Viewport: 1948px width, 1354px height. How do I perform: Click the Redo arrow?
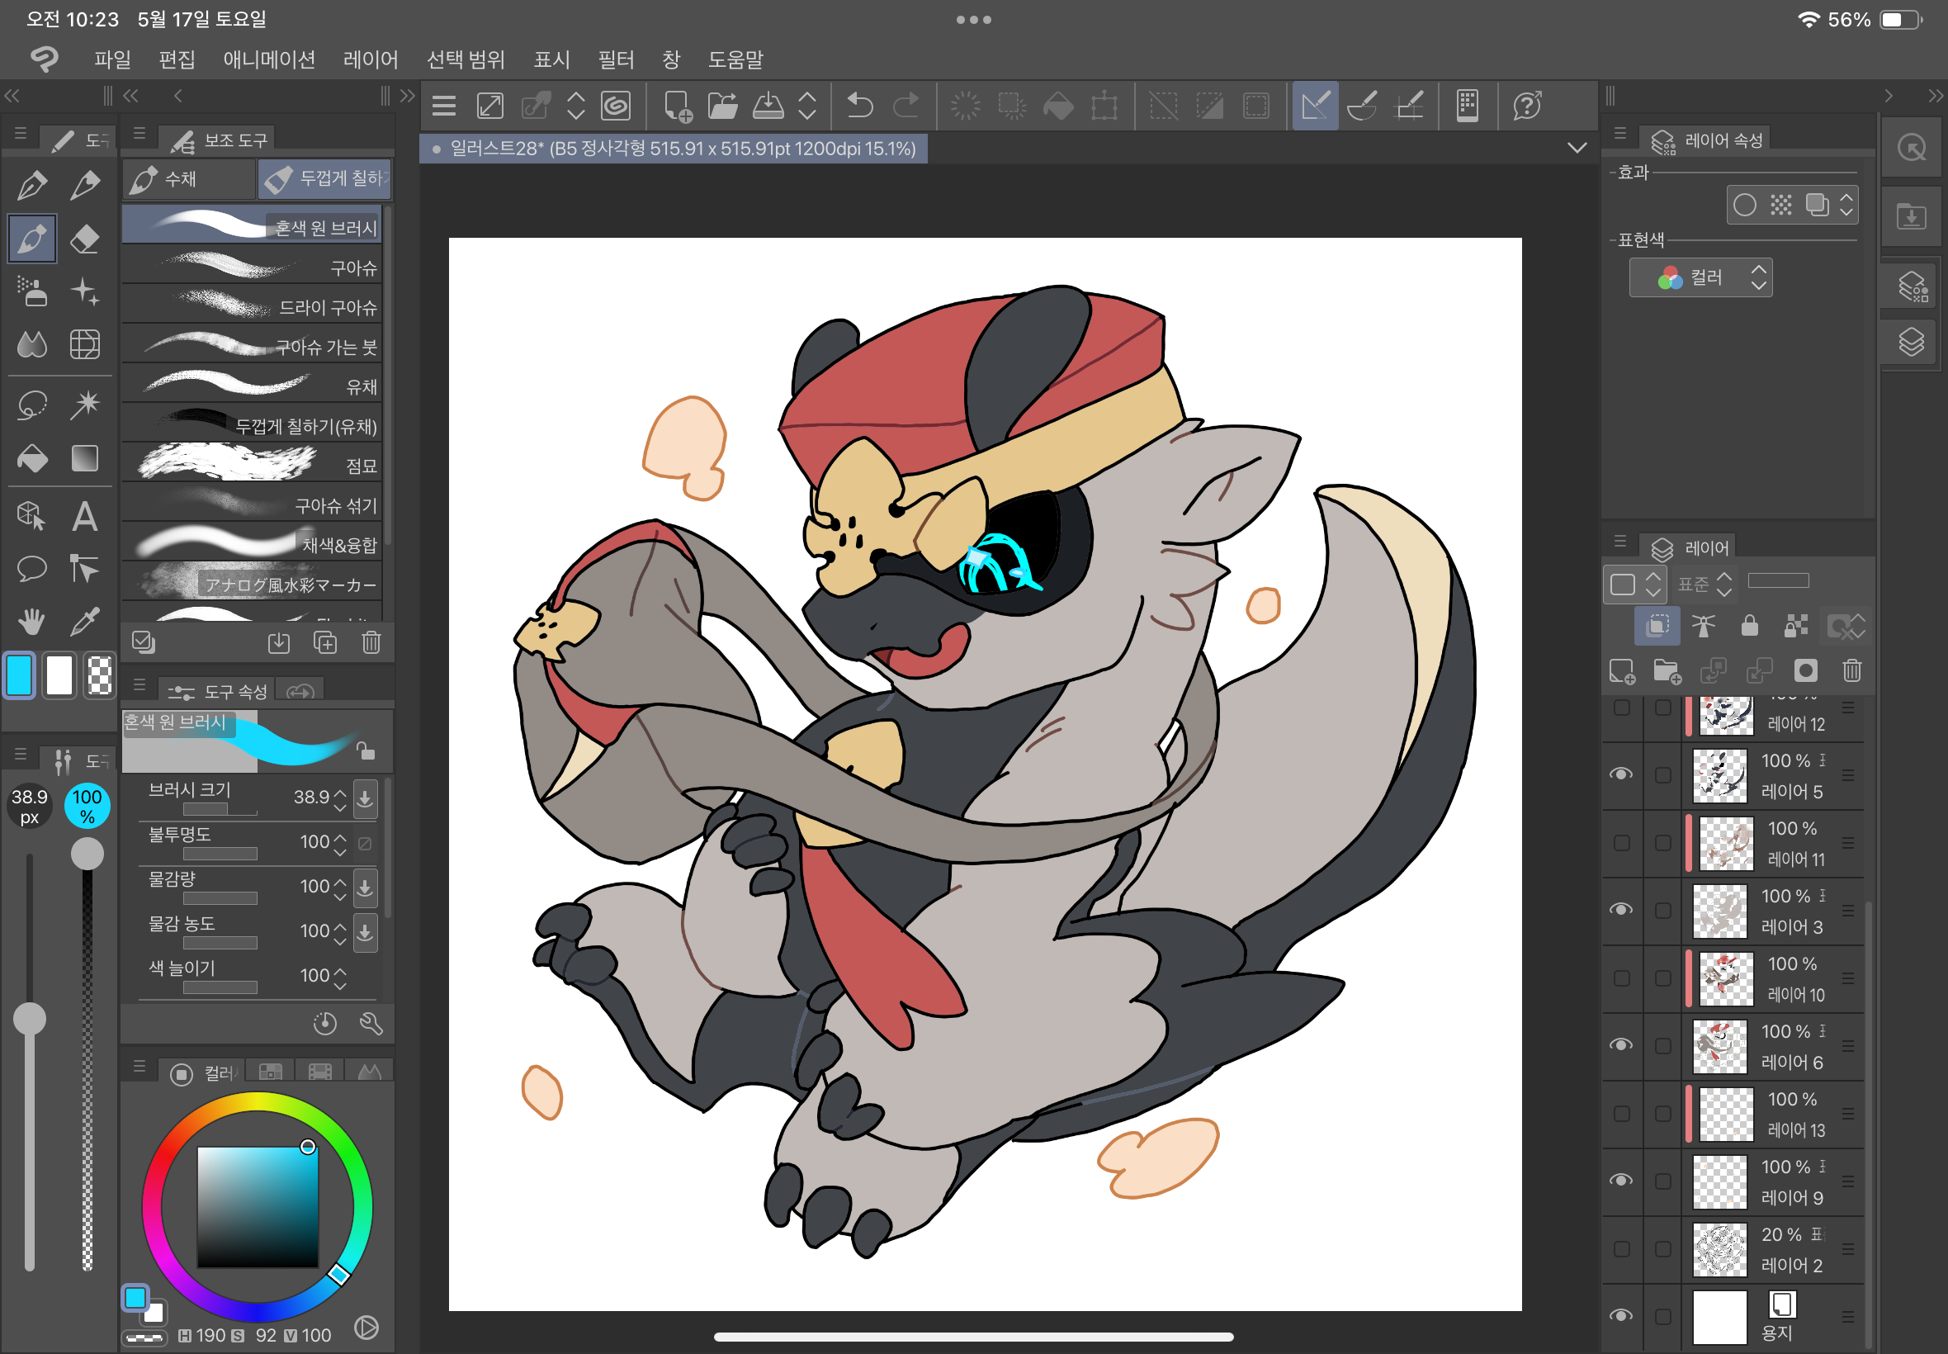905,106
